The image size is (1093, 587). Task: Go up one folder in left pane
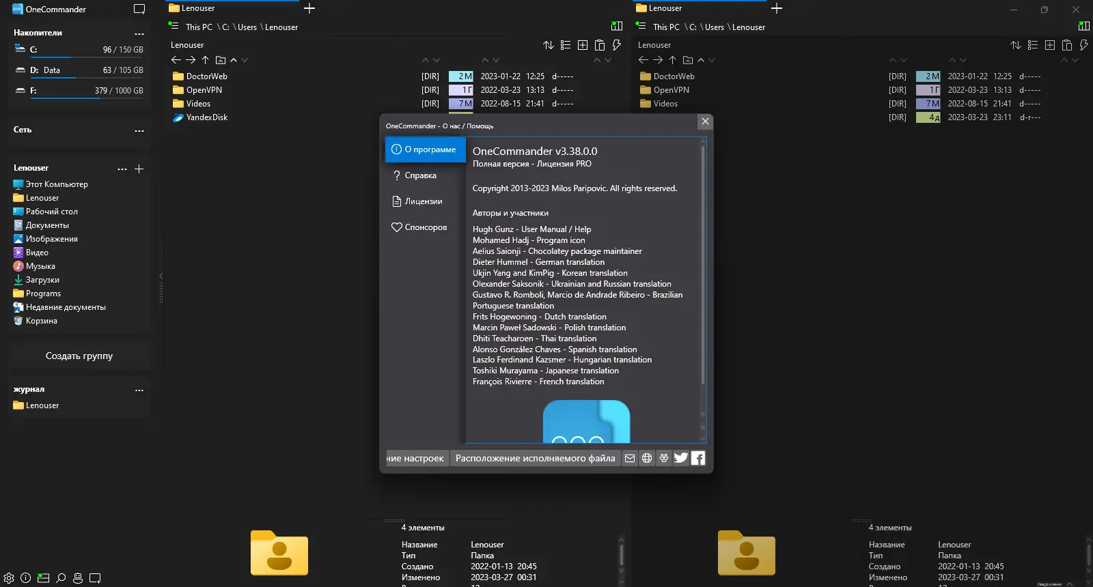click(x=205, y=60)
